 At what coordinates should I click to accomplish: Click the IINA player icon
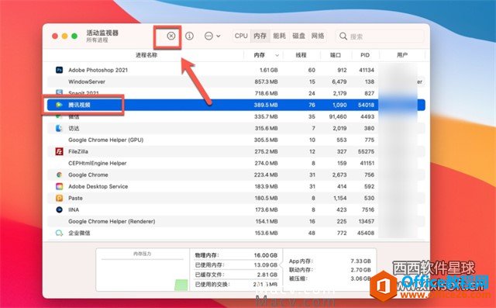[x=59, y=209]
